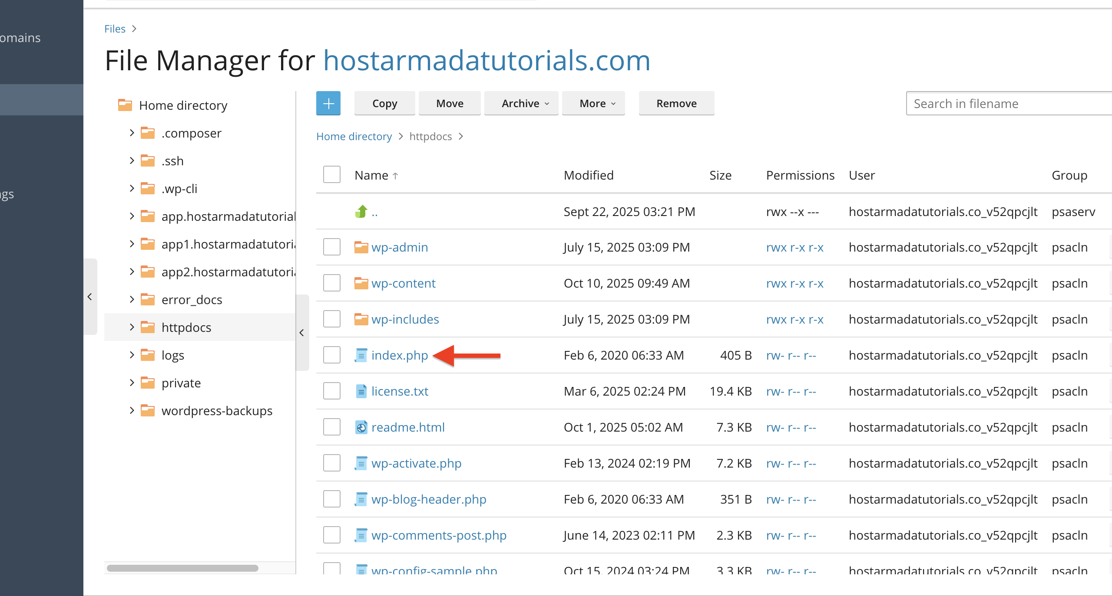Click the Home directory folder icon in tree
1112x596 pixels.
point(125,105)
